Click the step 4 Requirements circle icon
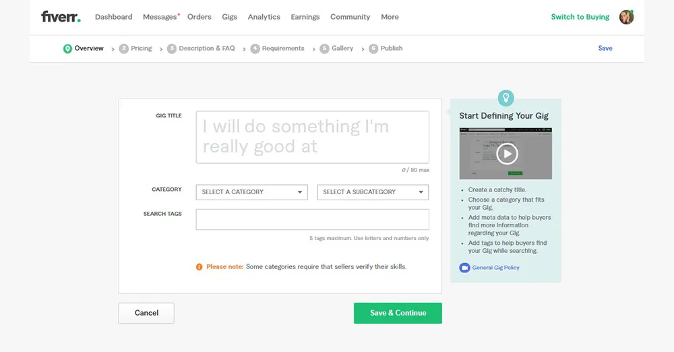 pos(255,49)
